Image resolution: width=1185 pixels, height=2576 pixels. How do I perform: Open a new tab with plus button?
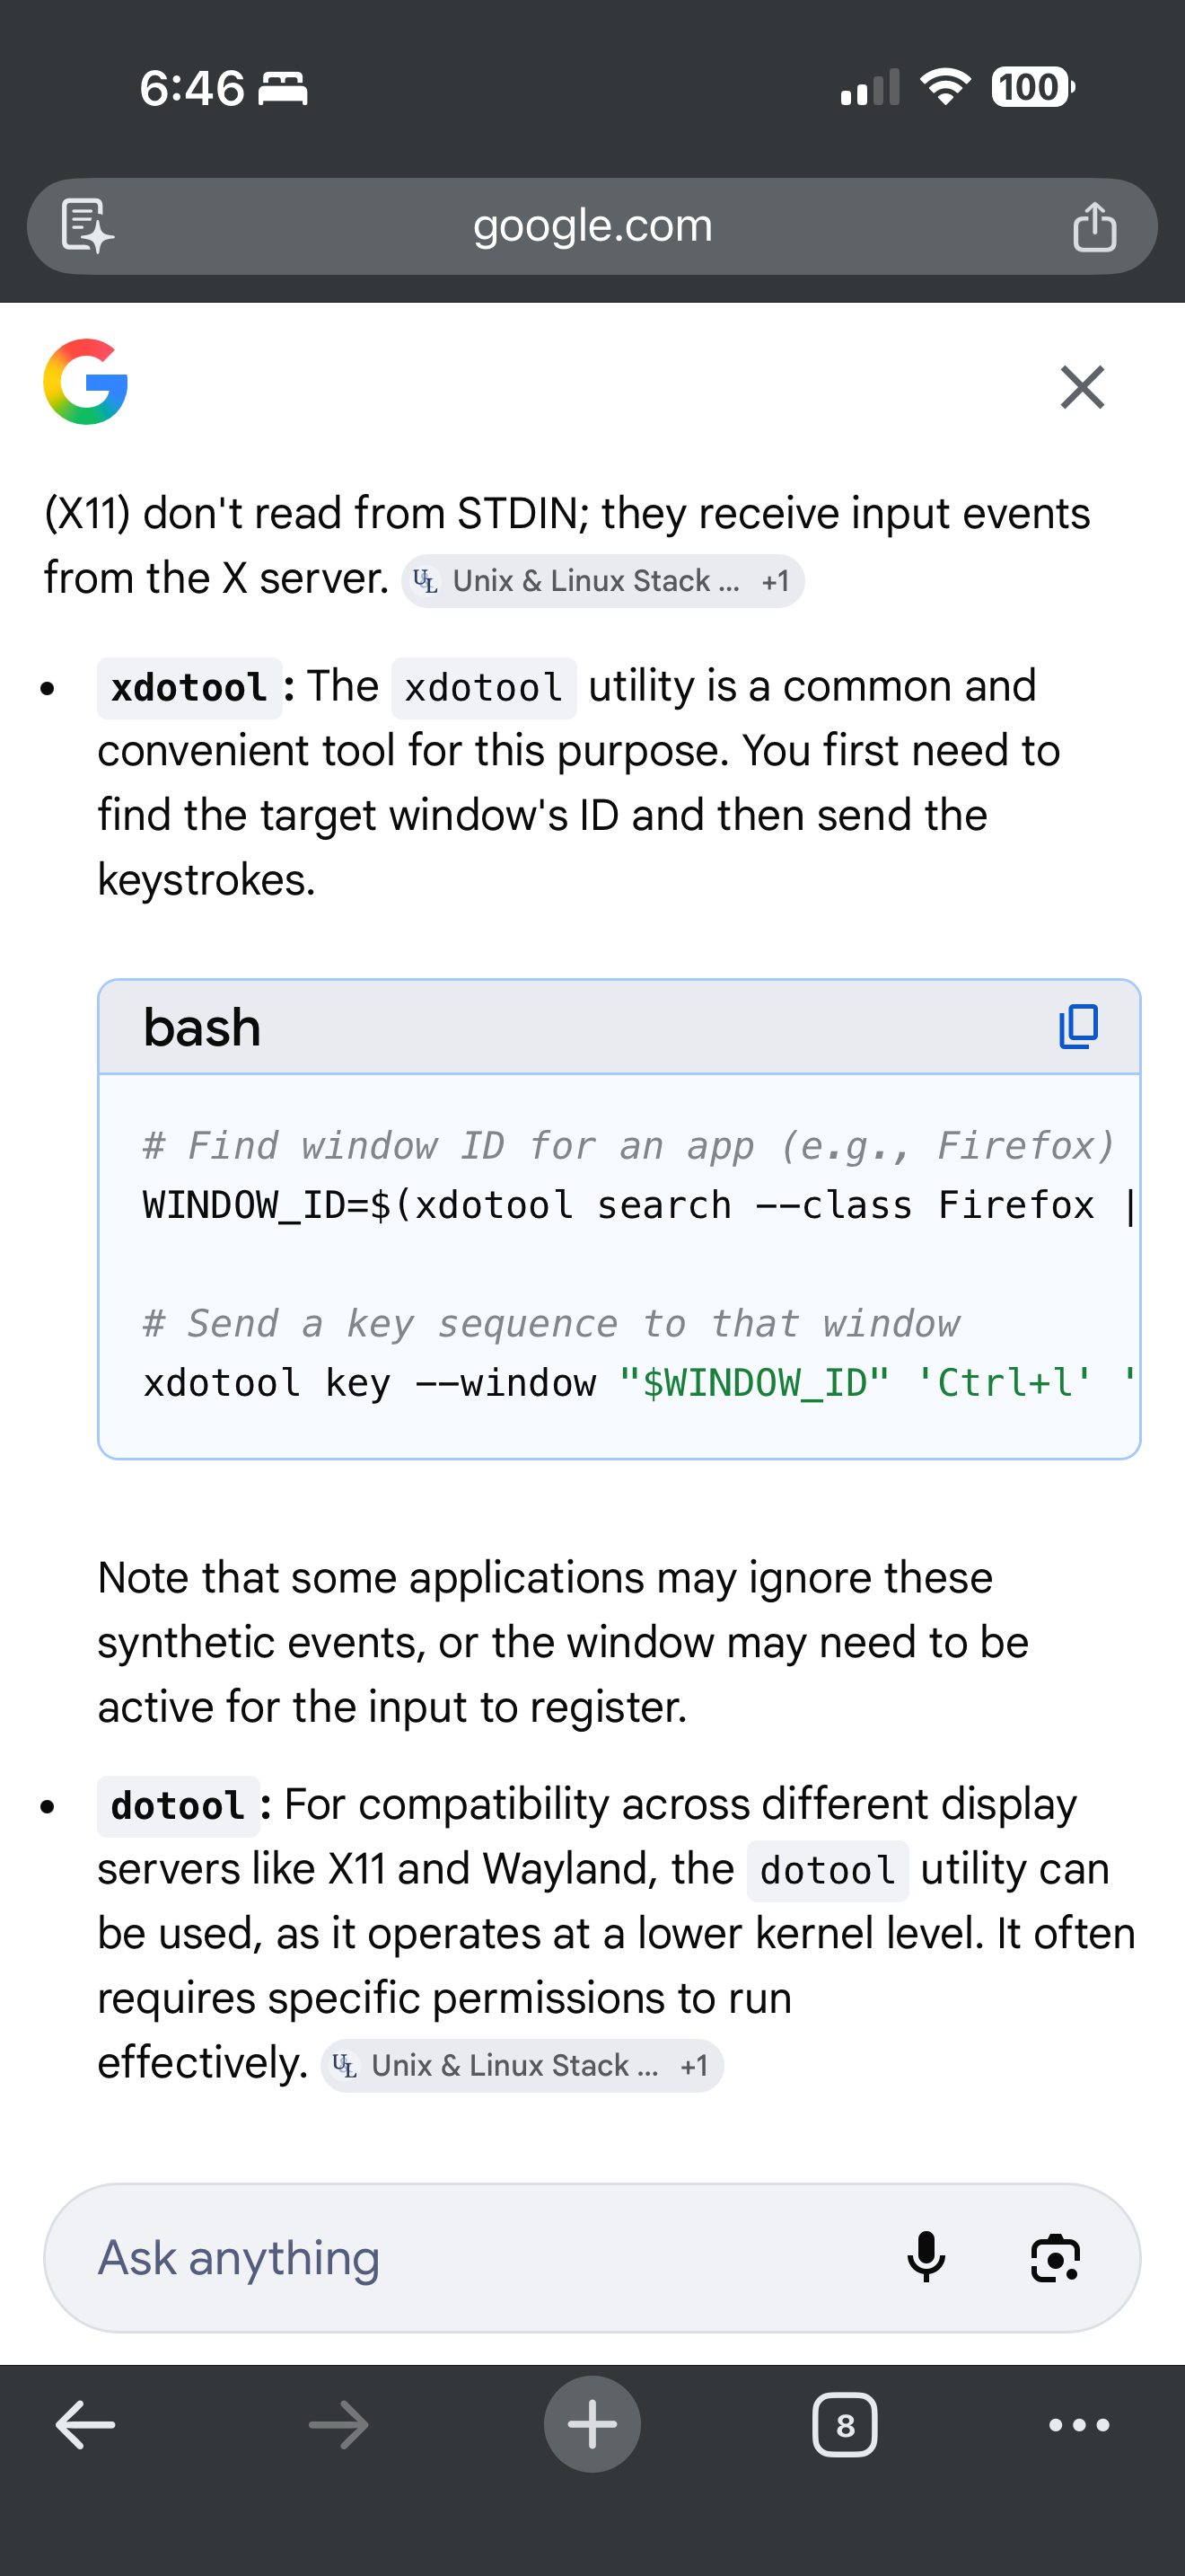tap(592, 2425)
